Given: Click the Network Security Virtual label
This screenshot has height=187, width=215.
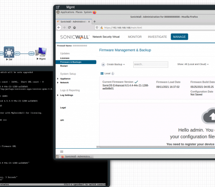Looking at the screenshot, I should [106, 37].
